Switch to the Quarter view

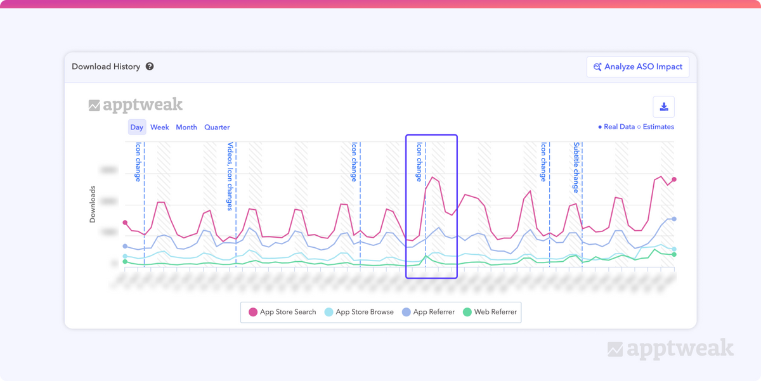point(217,127)
